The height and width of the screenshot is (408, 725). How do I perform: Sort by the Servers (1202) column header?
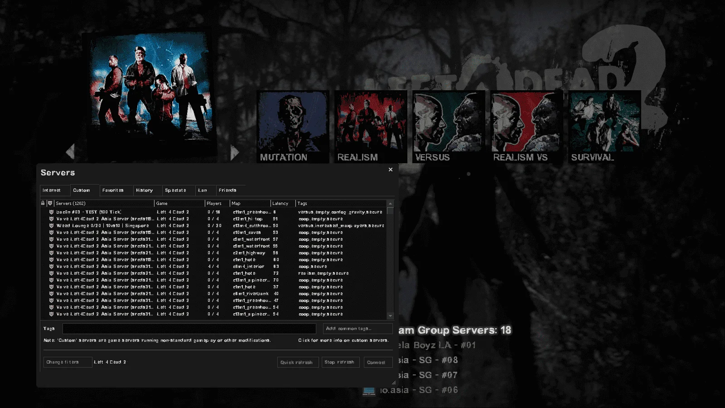click(x=104, y=204)
